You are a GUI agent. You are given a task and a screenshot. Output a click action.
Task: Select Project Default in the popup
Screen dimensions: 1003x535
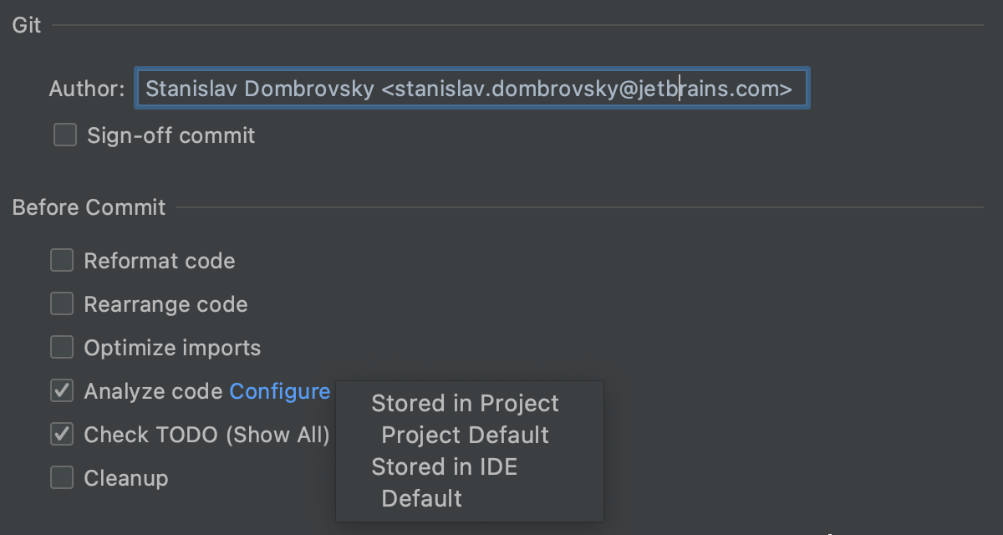pos(465,436)
